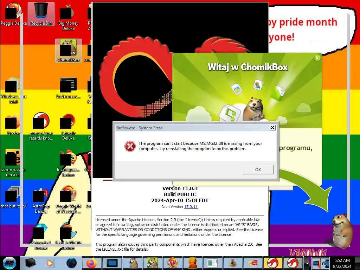Select the ChomikBox desktop shortcut

tap(69, 51)
